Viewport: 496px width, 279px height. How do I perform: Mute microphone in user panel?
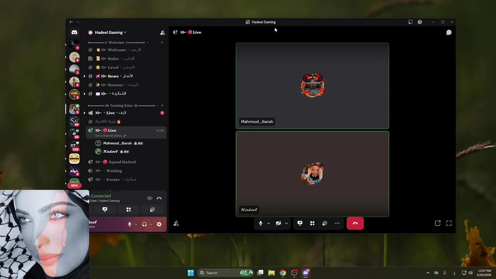pyautogui.click(x=130, y=224)
